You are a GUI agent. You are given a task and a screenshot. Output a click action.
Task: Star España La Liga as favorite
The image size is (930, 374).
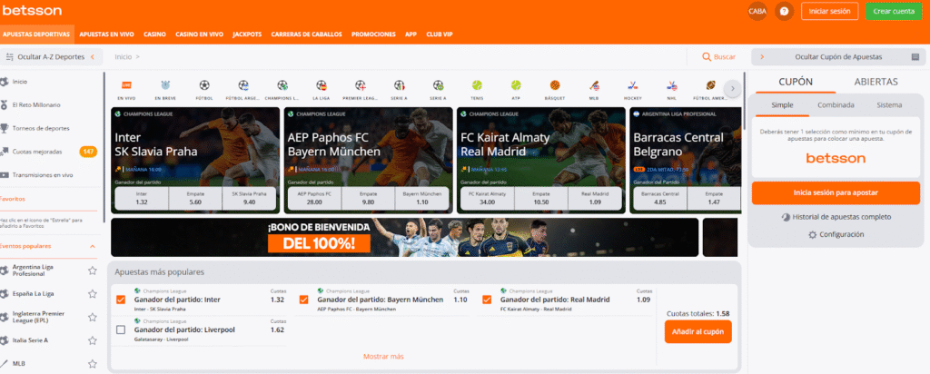(92, 293)
